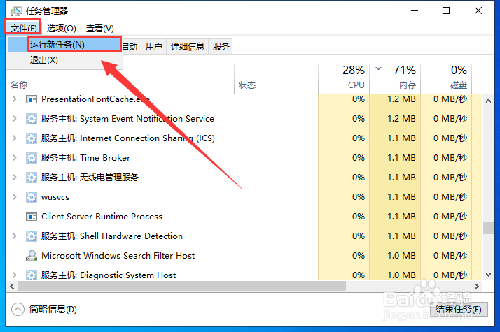Image resolution: width=500 pixels, height=332 pixels.
Task: Click the vertical scrollbar down arrow
Action: [488, 275]
